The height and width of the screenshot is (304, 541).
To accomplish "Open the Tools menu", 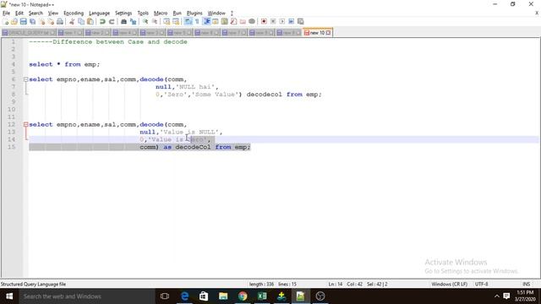I will tap(143, 14).
